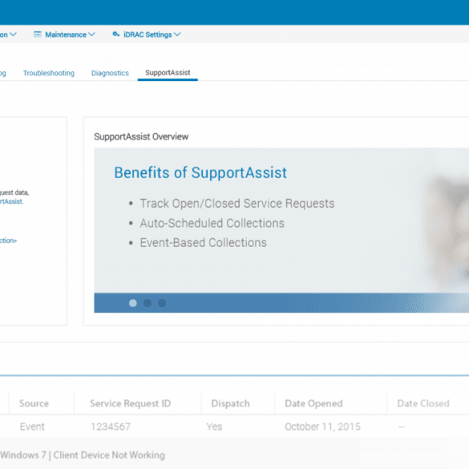Click Windows 7 Client Device Not Working row

point(83,455)
